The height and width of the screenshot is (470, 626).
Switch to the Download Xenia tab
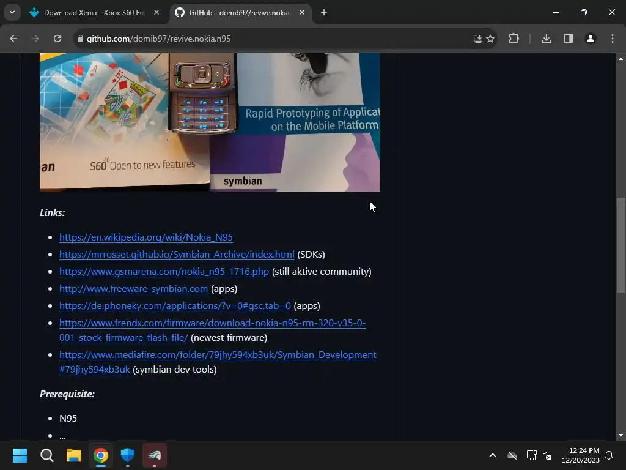click(x=95, y=13)
